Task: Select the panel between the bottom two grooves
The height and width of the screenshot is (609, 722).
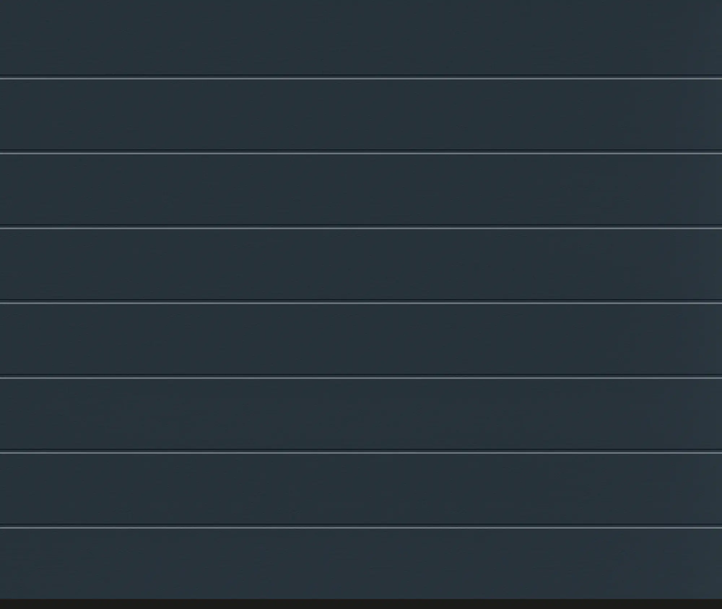Action: point(361,489)
